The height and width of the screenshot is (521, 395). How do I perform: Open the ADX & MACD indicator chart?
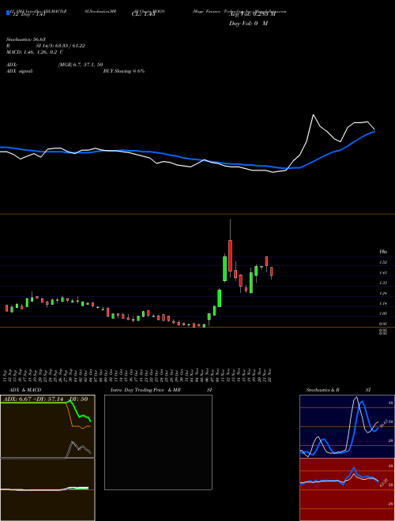tap(47, 458)
